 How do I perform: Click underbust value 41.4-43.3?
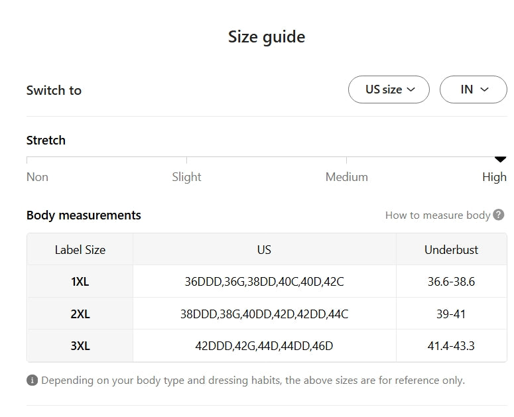[x=451, y=345]
